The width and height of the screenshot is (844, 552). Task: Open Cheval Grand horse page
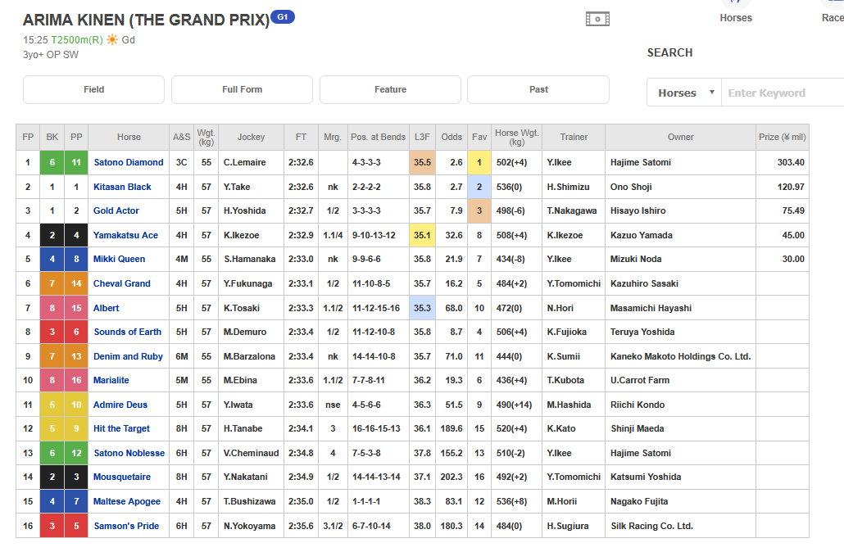tap(121, 283)
